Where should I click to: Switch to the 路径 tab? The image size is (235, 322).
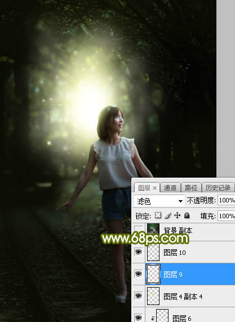coord(191,188)
